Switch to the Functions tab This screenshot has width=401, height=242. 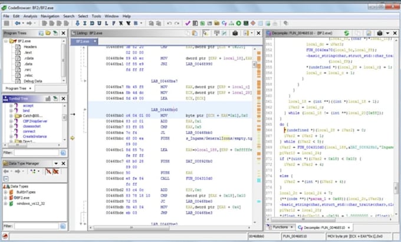pos(280,227)
